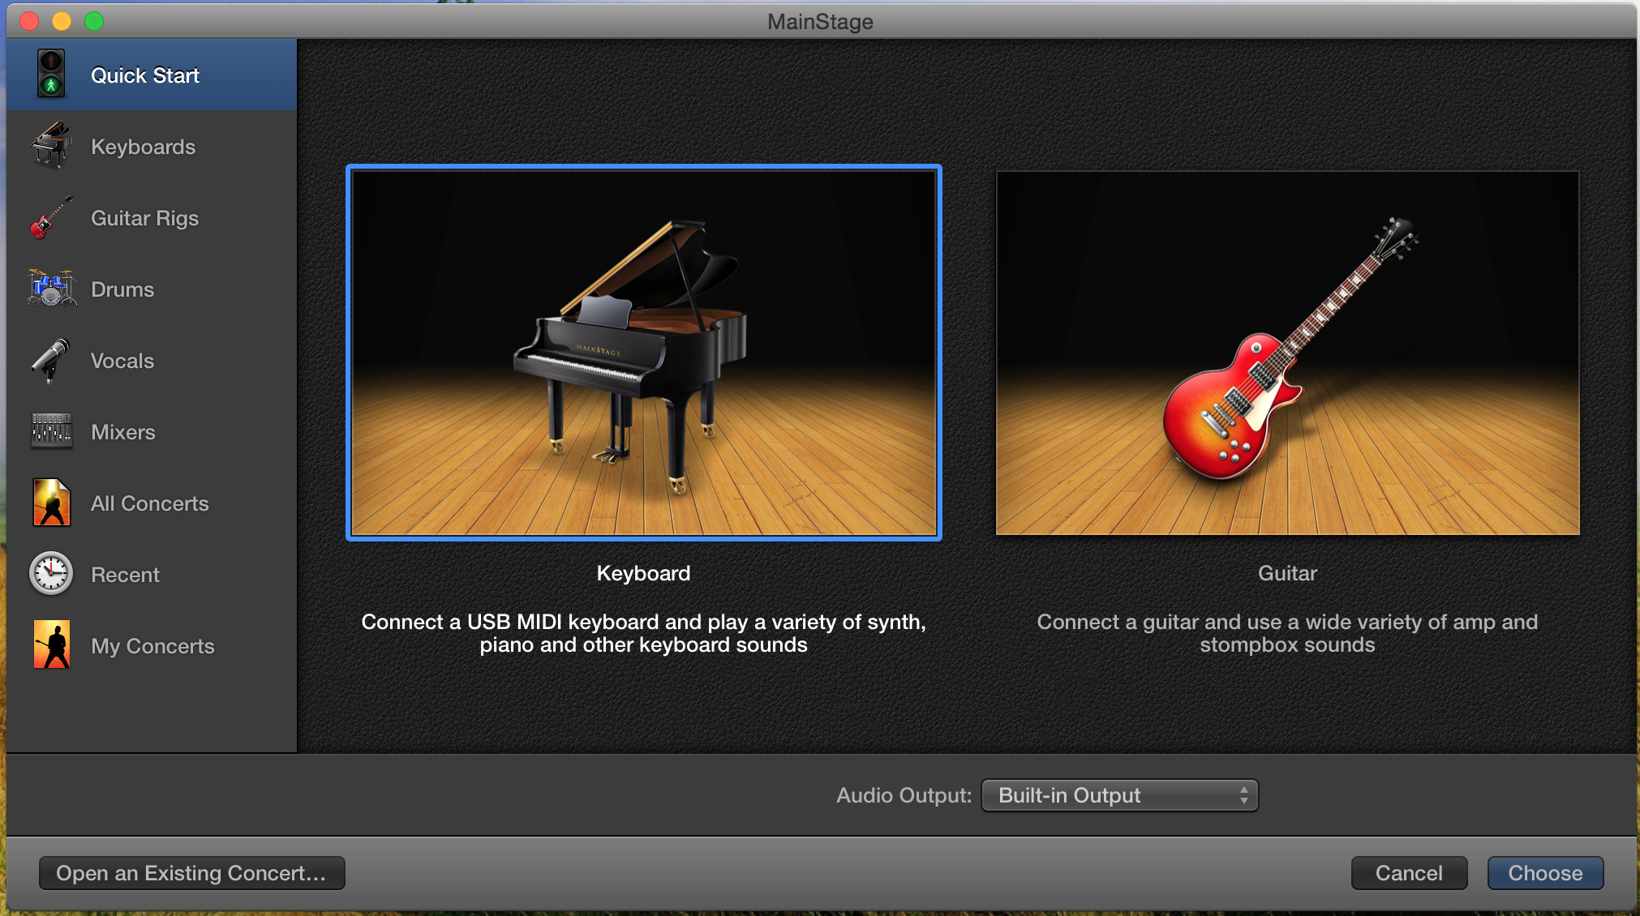Click the My Concerts guitarist icon
Image resolution: width=1640 pixels, height=916 pixels.
[51, 644]
